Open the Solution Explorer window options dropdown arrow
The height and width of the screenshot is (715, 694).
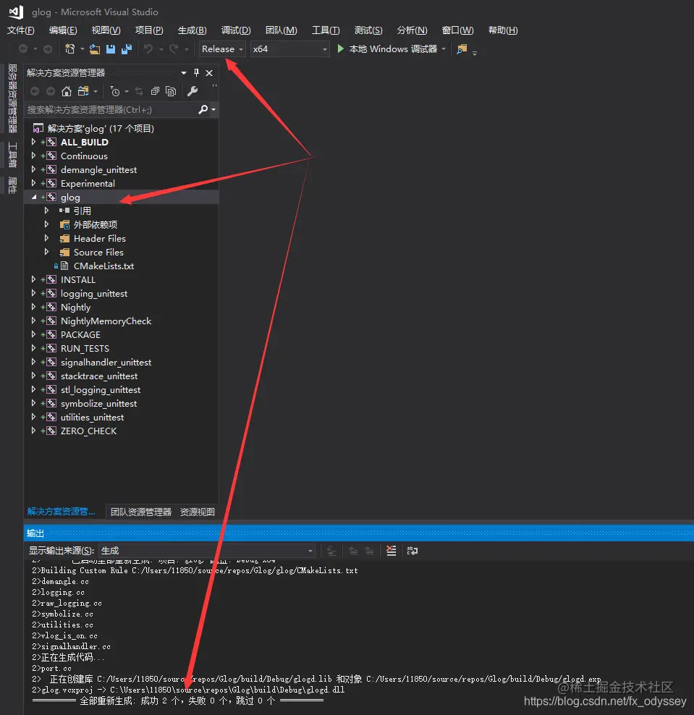coord(184,73)
